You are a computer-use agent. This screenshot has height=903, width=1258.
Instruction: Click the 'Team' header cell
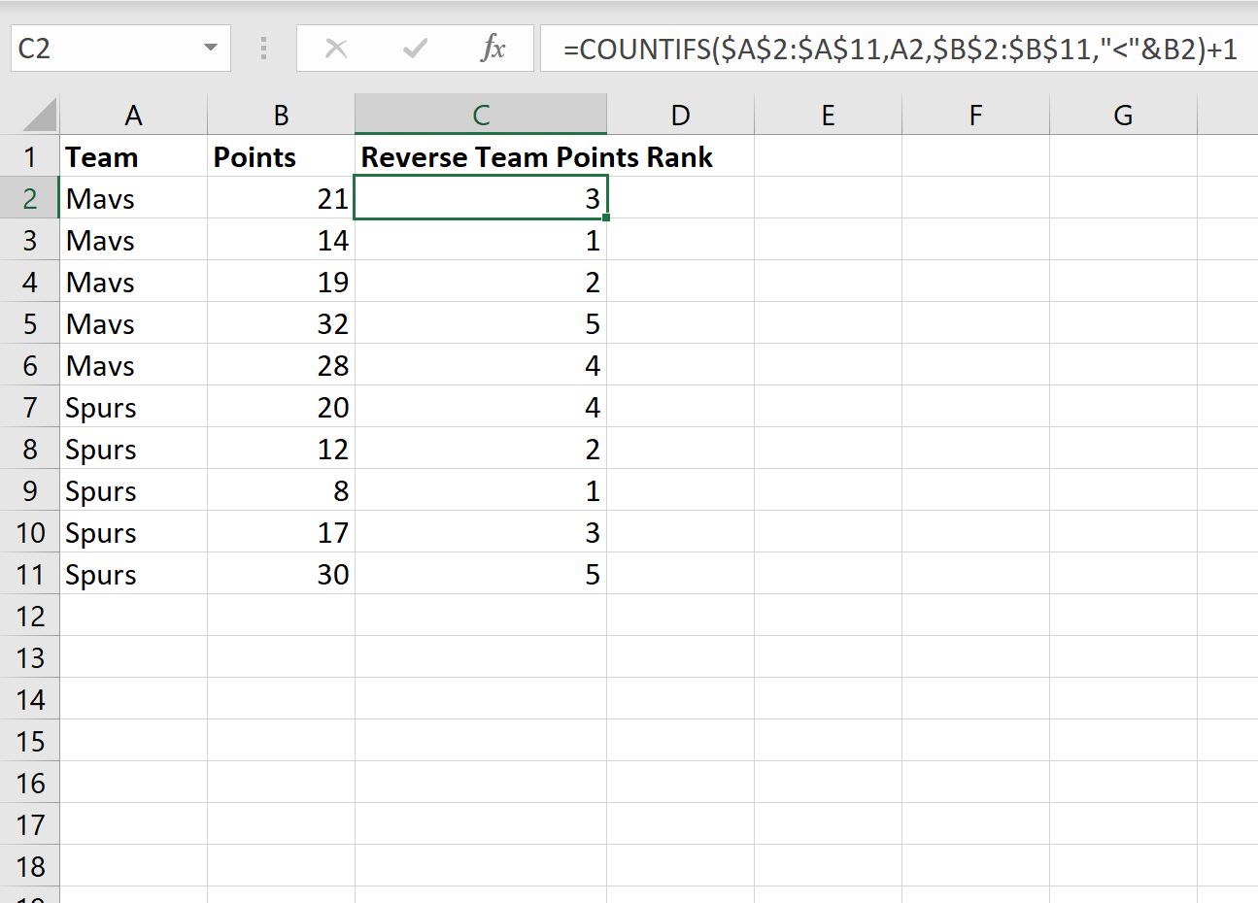(133, 156)
